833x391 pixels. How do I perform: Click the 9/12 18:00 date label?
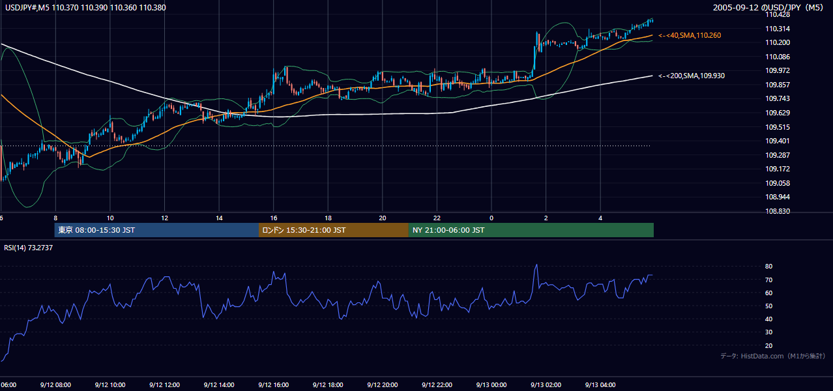click(x=328, y=385)
